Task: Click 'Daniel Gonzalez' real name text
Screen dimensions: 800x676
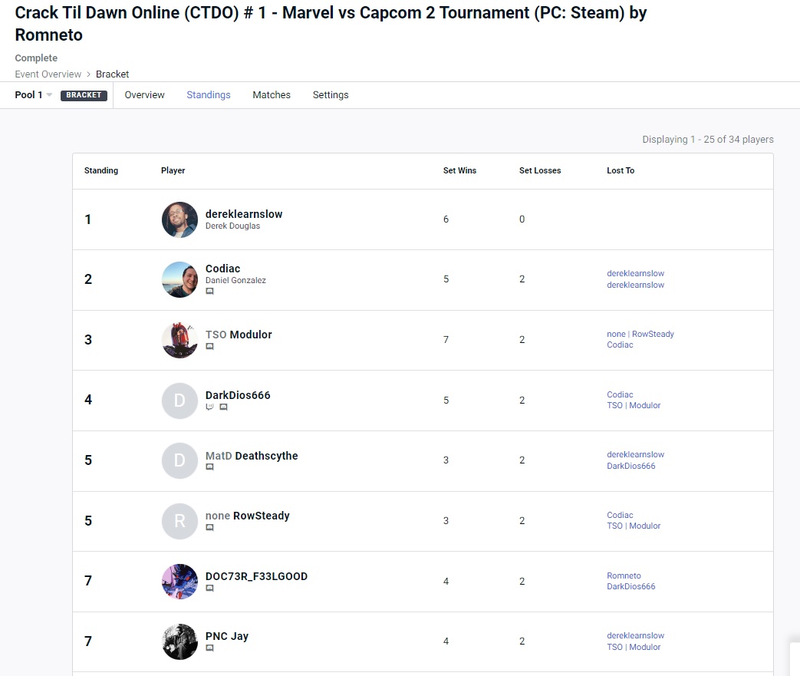Action: point(235,280)
